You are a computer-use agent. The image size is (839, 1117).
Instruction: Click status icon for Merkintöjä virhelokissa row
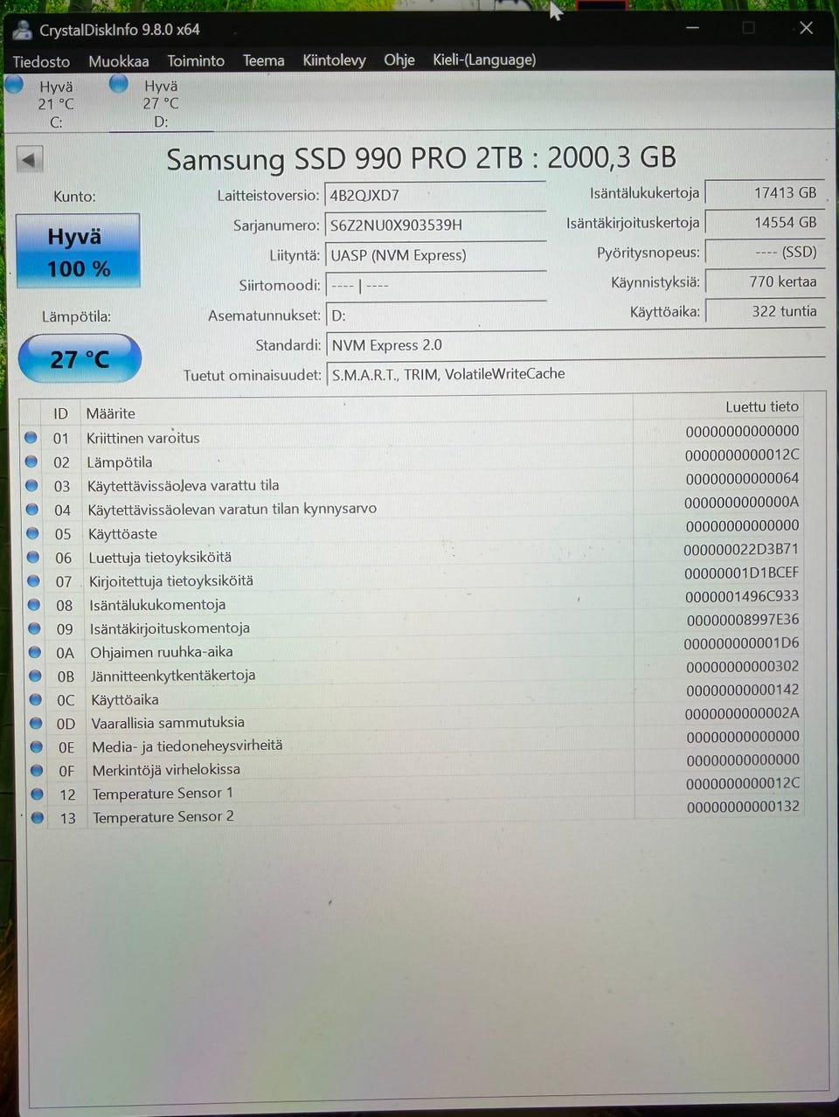coord(37,770)
